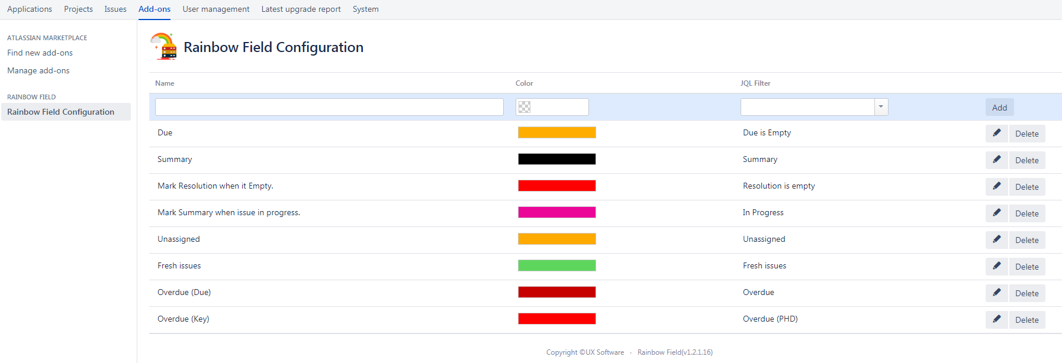Edit the Unassigned row with pencil icon
Screen dimensions: 1062x363
[x=997, y=240]
